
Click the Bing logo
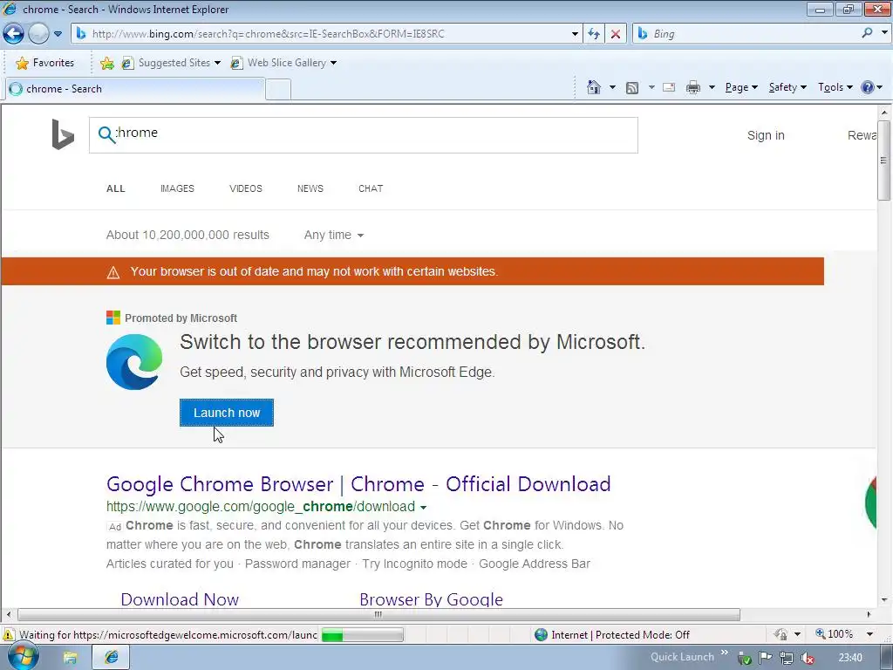click(63, 134)
